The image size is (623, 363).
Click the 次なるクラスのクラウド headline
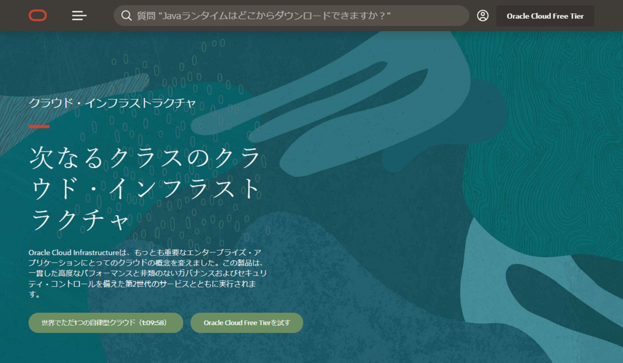point(145,189)
